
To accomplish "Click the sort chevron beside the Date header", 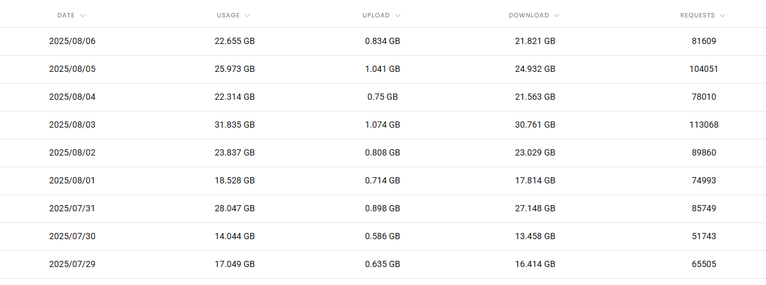I will click(83, 15).
